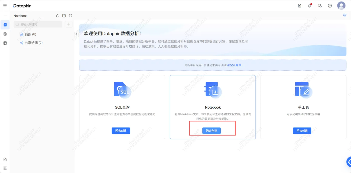Viewport: 351px width, 173px height.
Task: Click the floating assistant button at bottom right
Action: [x=349, y=162]
